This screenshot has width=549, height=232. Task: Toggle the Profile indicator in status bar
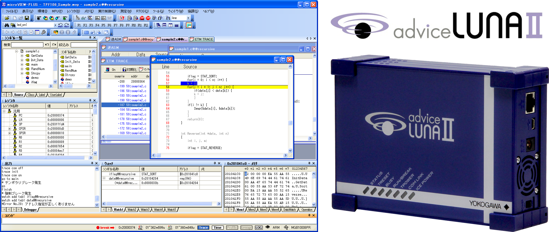pyautogui.click(x=232, y=228)
